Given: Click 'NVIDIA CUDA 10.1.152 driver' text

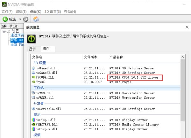Looking at the screenshot, I should (x=134, y=77).
